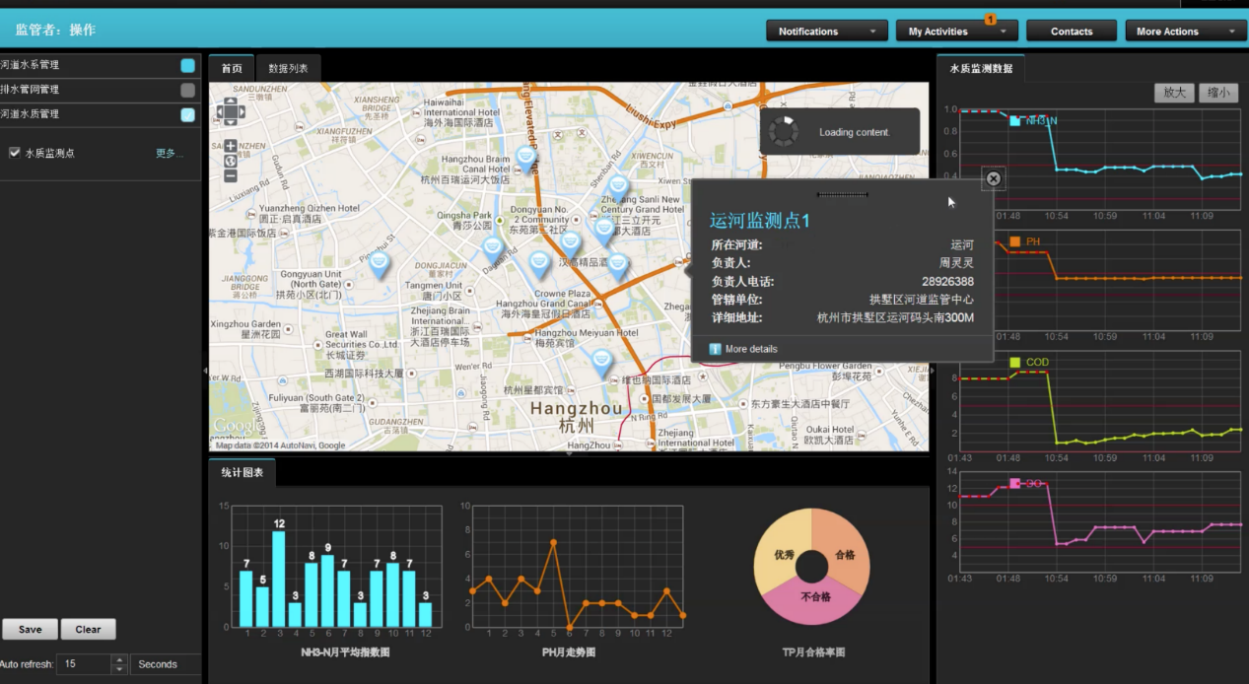This screenshot has width=1249, height=684.
Task: Pan the map up with the arrow control
Action: click(x=230, y=102)
